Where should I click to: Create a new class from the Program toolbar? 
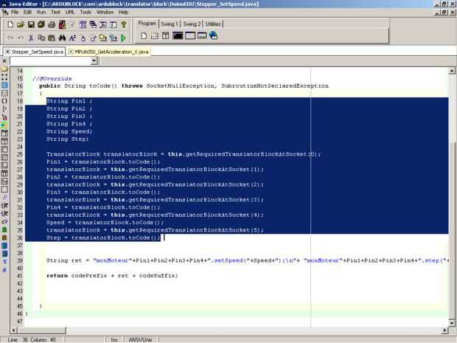pos(144,36)
